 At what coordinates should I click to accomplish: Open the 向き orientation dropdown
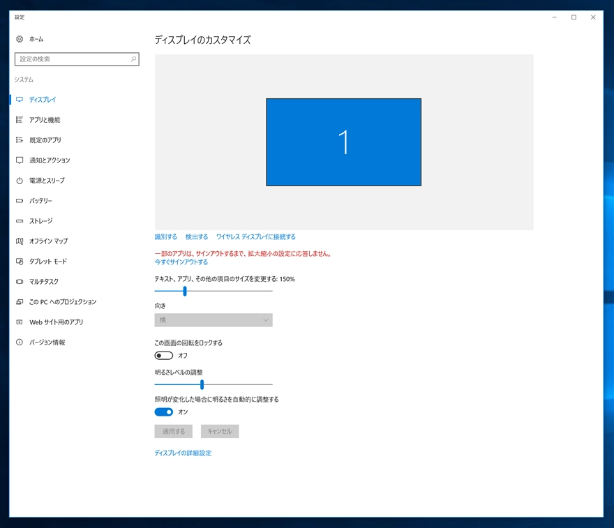214,319
